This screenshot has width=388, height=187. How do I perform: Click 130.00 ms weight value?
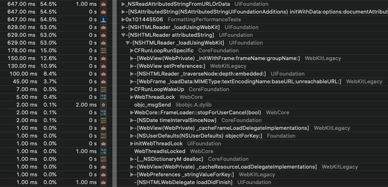pyautogui.click(x=21, y=66)
